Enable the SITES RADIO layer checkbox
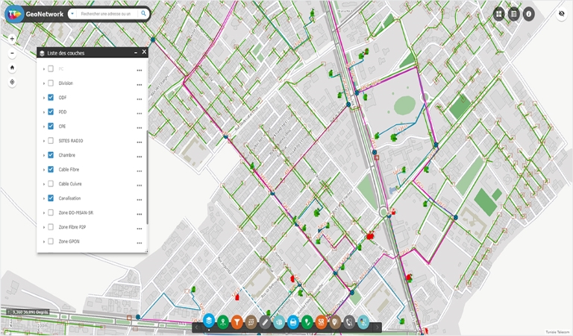The width and height of the screenshot is (573, 336). click(51, 141)
